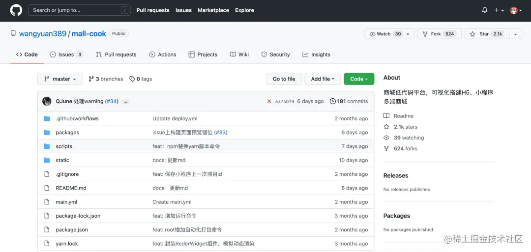The image size is (531, 252).
Task: Switch to the Projects tab
Action: [203, 55]
